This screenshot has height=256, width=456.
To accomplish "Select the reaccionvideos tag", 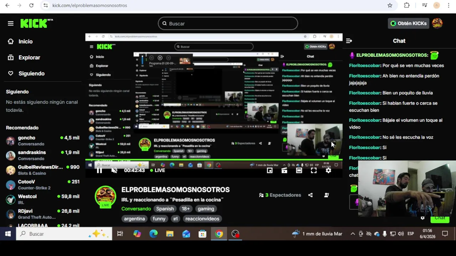I will pyautogui.click(x=202, y=219).
